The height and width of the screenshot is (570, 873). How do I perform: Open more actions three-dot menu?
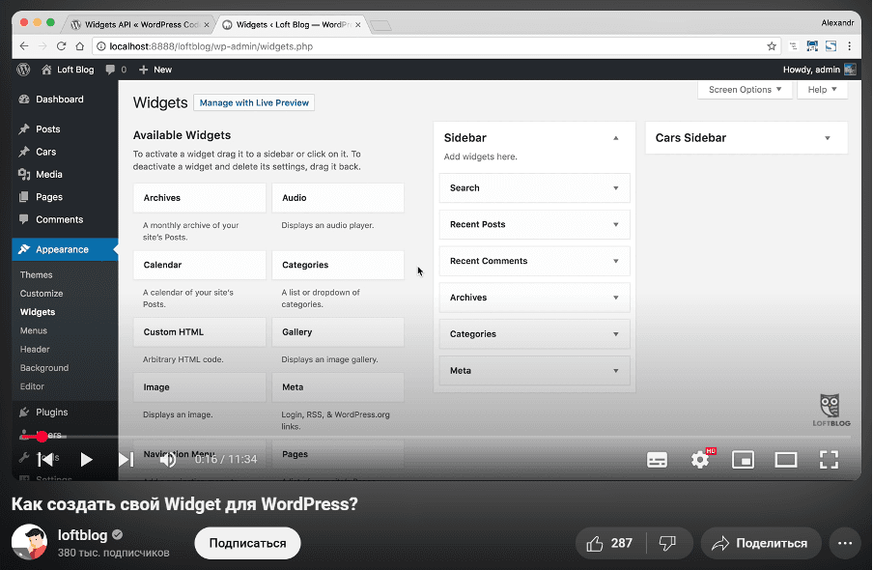(845, 543)
